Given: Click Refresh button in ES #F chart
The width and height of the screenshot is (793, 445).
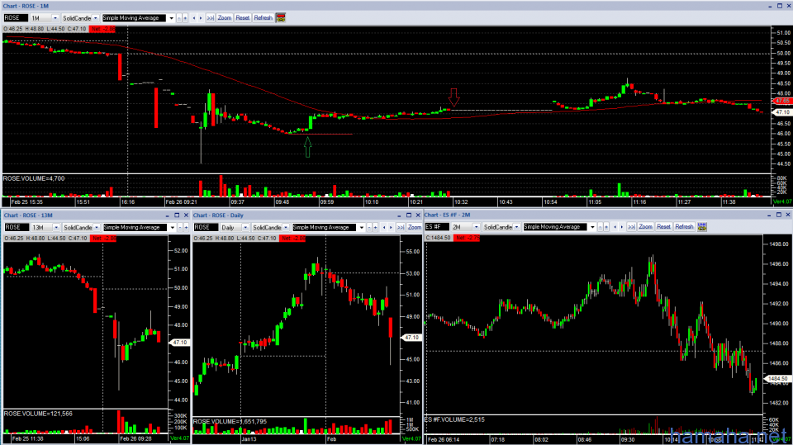Looking at the screenshot, I should pyautogui.click(x=684, y=227).
